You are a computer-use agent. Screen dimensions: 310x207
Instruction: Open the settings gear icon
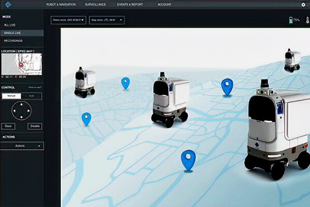click(303, 5)
